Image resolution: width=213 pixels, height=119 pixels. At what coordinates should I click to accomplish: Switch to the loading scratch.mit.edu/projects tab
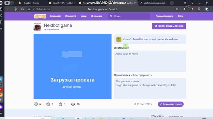coord(153,3)
